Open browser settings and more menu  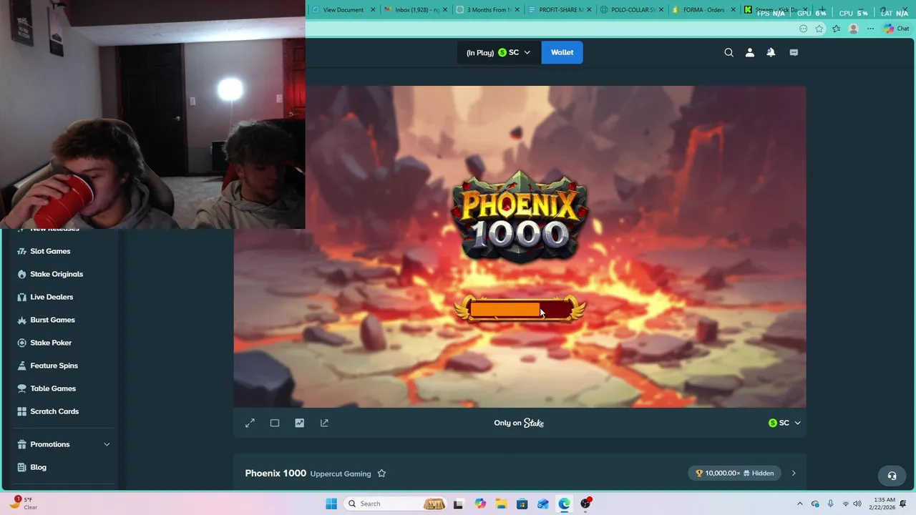(870, 29)
